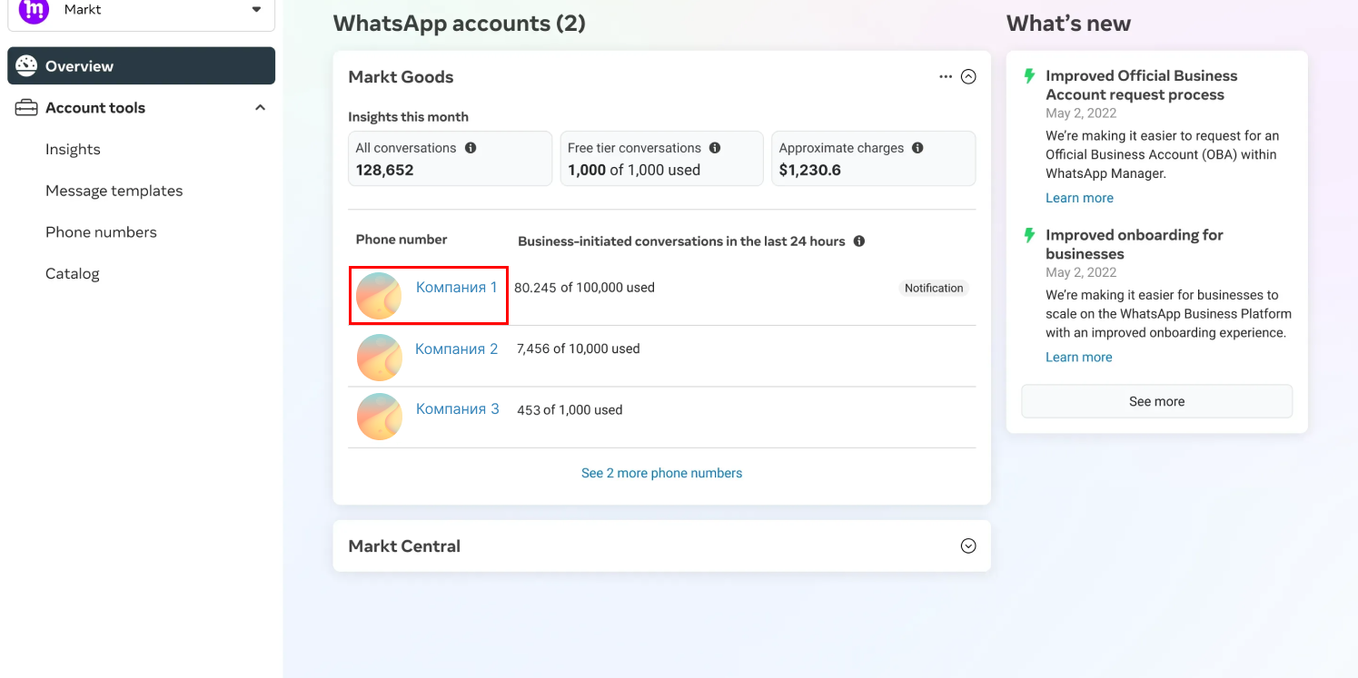Go to Message templates
Viewport: 1358px width, 678px height.
(114, 191)
